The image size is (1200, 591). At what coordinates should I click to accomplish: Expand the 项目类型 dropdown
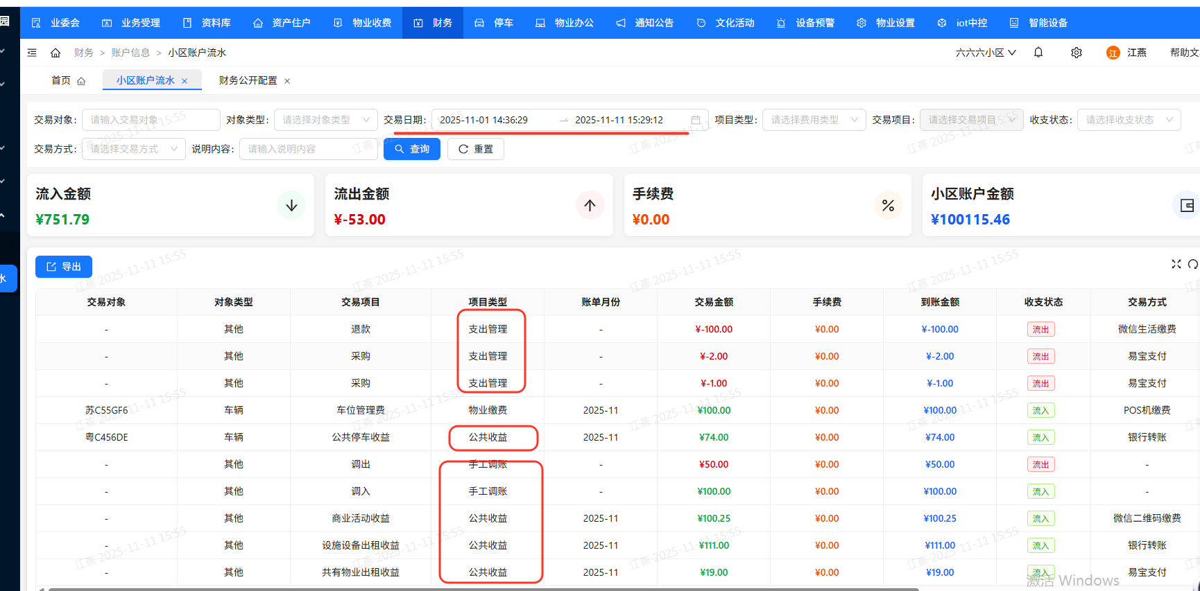814,120
